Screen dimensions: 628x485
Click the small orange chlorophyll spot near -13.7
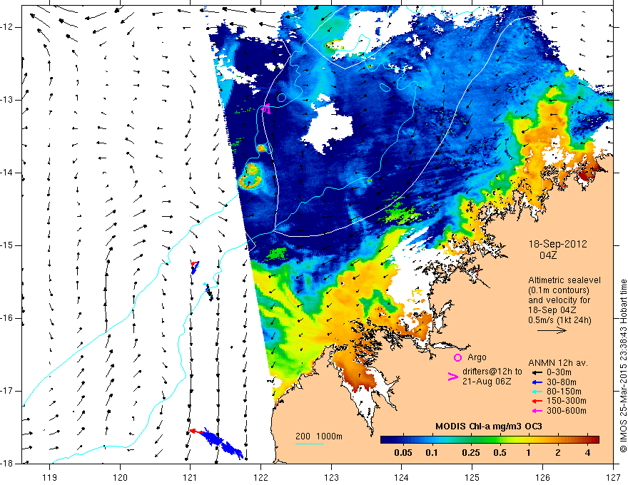point(262,148)
